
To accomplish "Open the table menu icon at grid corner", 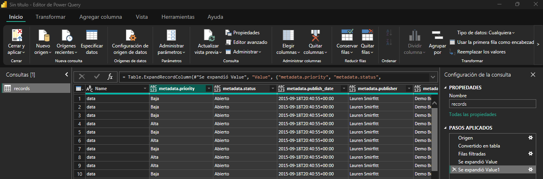I will (x=79, y=89).
